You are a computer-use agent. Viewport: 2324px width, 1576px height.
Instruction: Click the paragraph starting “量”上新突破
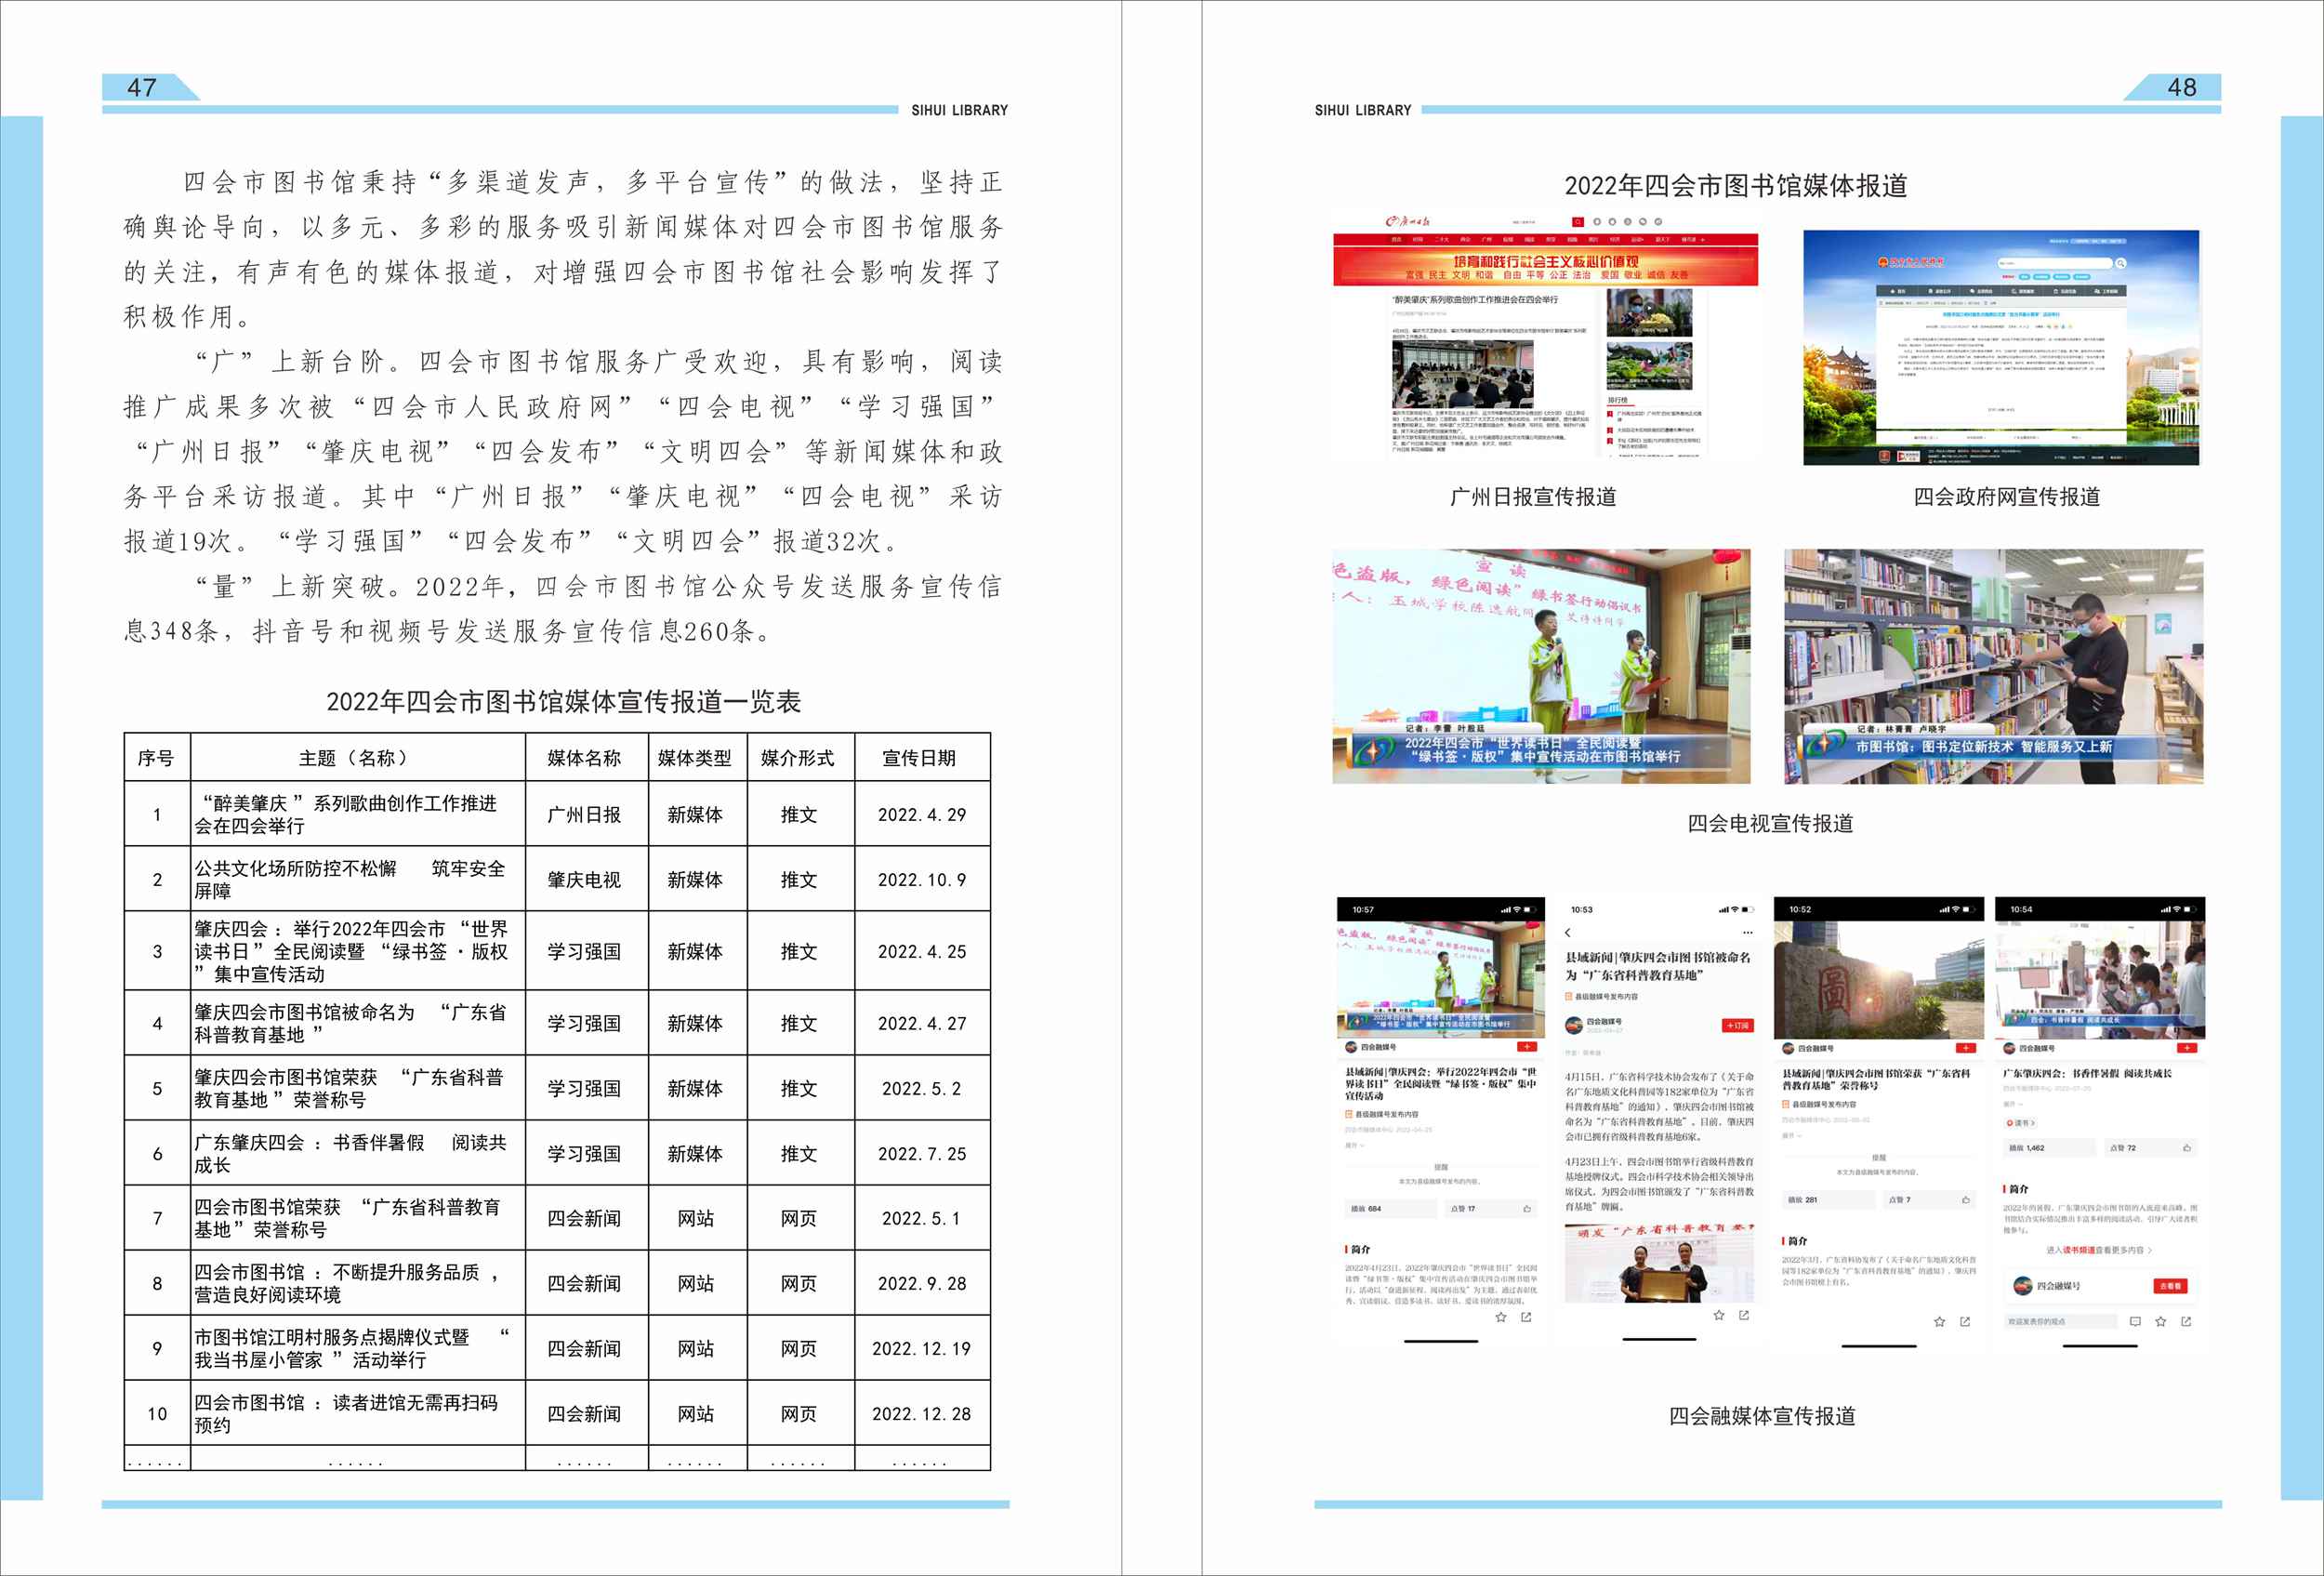(x=563, y=609)
